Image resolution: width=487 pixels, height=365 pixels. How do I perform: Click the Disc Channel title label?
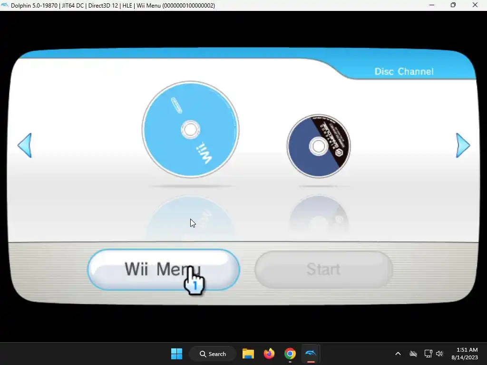404,71
